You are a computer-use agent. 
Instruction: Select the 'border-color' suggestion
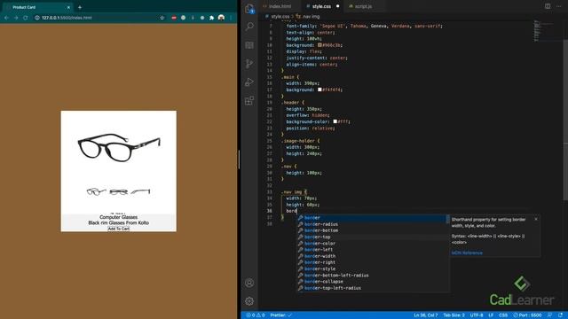tap(373, 244)
